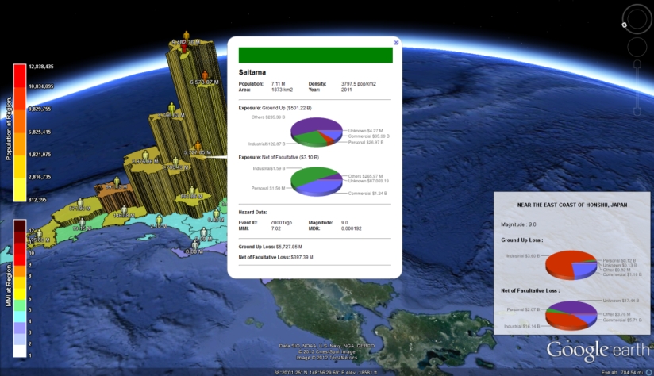This screenshot has height=376, width=654.
Task: Select the person icon at the 861.86 M label
Action: click(192, 190)
